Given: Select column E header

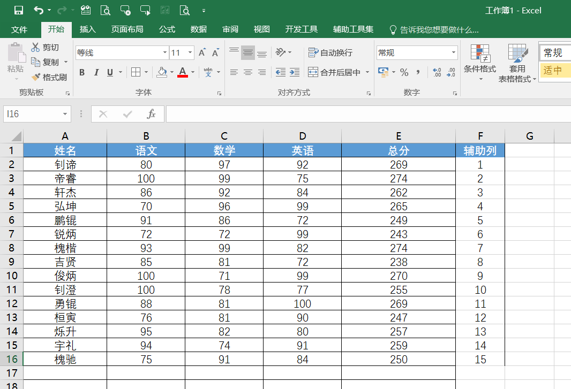Looking at the screenshot, I should (399, 136).
